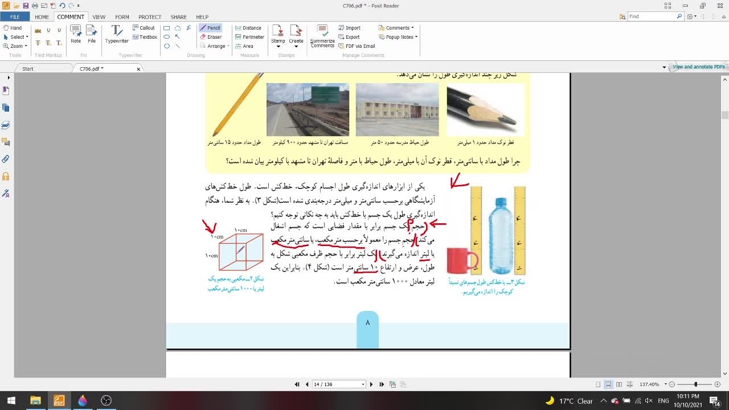Toggle the Pencil drawing tool
Viewport: 729px width, 410px height.
pyautogui.click(x=210, y=28)
